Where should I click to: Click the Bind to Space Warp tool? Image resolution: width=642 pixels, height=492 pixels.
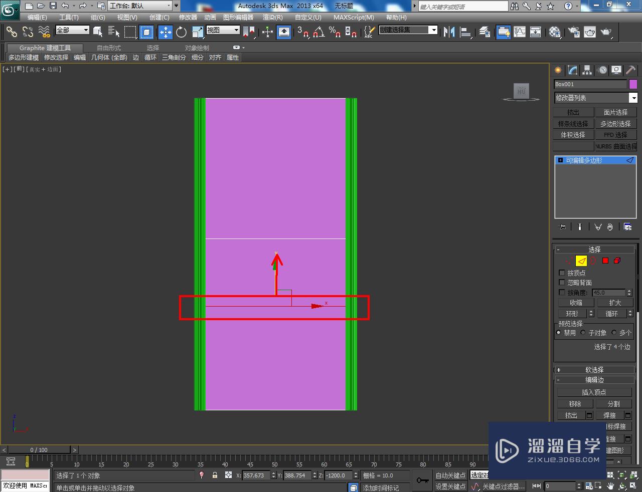tap(44, 32)
